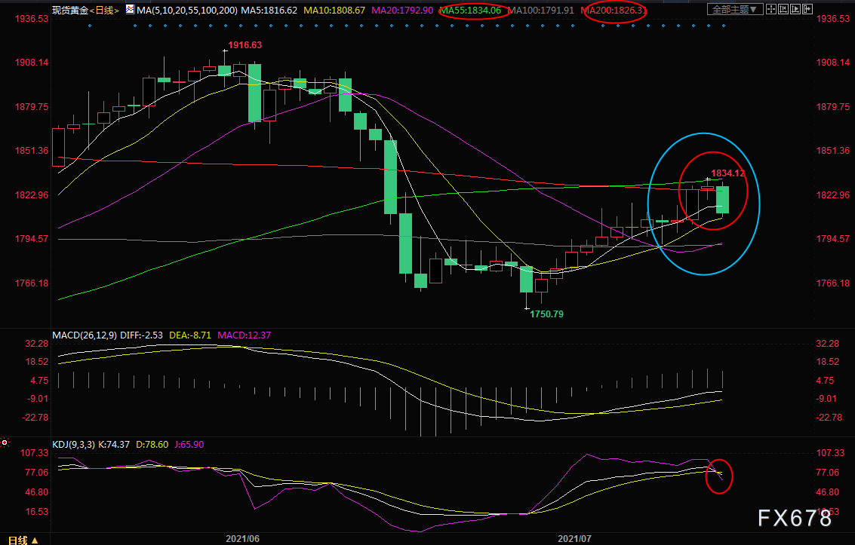Click the MACD(26,12,9) indicator label
This screenshot has width=855, height=545.
pyautogui.click(x=85, y=335)
